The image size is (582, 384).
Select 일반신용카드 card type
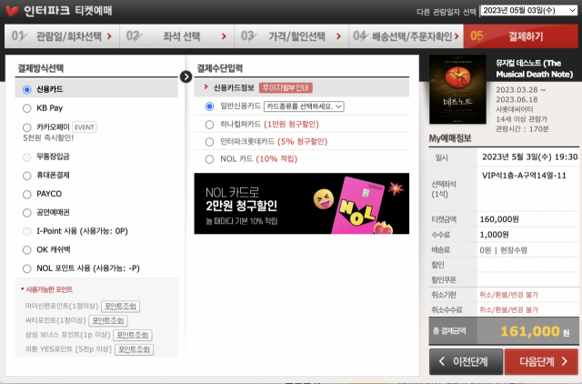tap(209, 106)
